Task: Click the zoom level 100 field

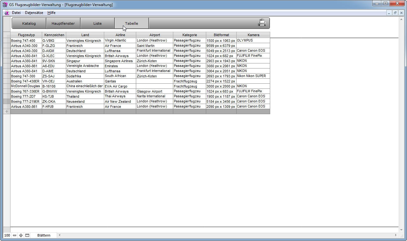Action: [x=7, y=235]
